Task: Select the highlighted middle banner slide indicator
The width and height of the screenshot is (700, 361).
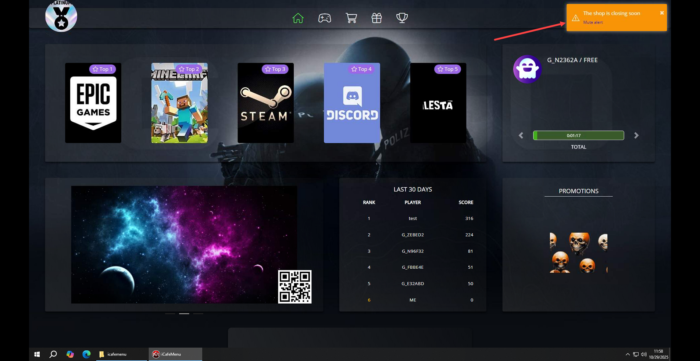Action: tap(184, 314)
